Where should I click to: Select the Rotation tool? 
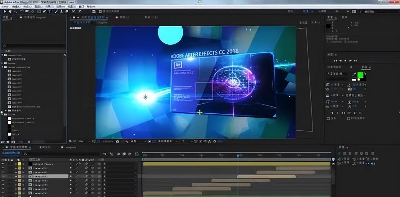[22, 11]
